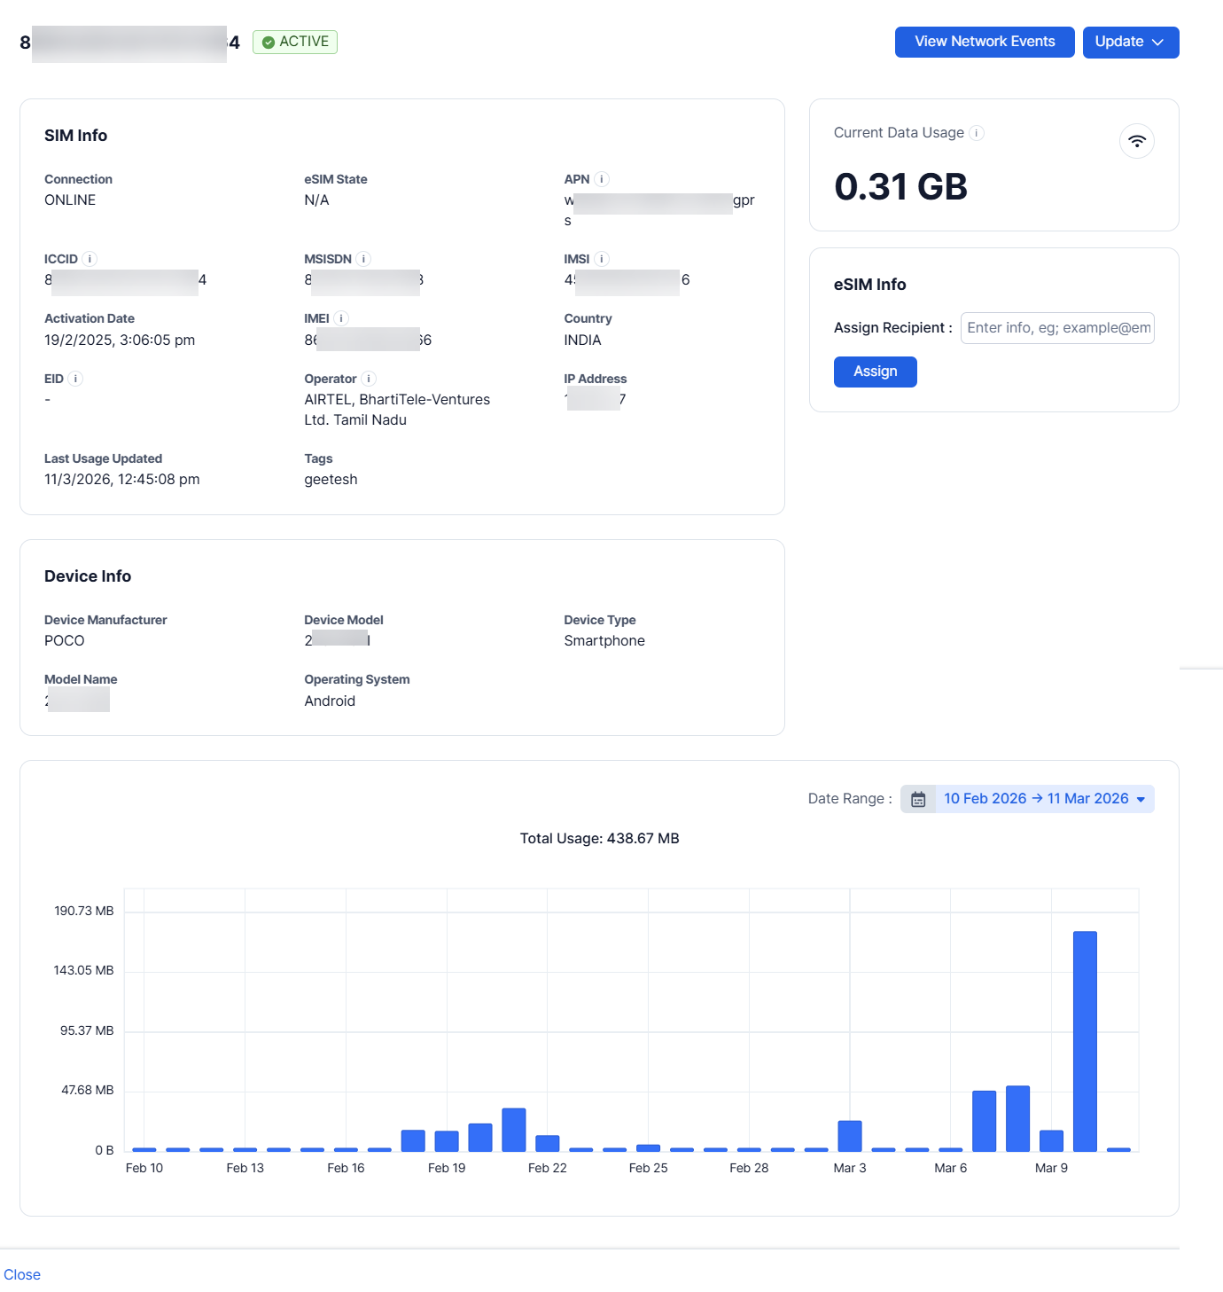This screenshot has height=1292, width=1223.
Task: Click the Assign button
Action: click(x=875, y=372)
